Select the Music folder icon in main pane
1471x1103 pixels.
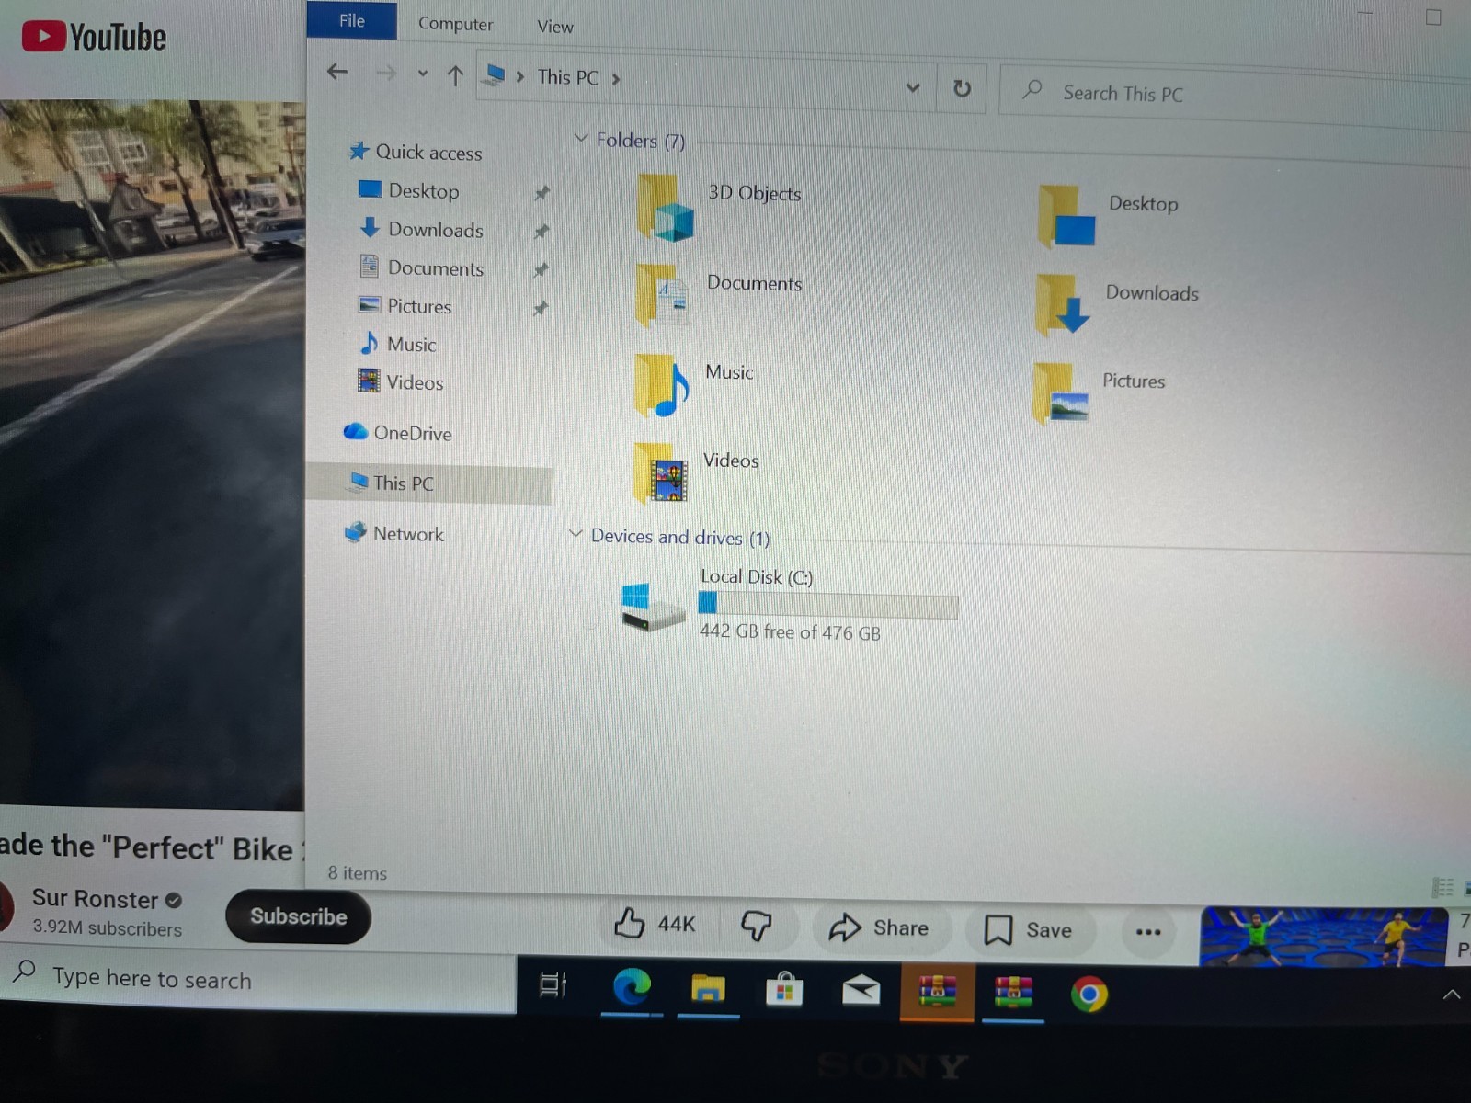[661, 385]
